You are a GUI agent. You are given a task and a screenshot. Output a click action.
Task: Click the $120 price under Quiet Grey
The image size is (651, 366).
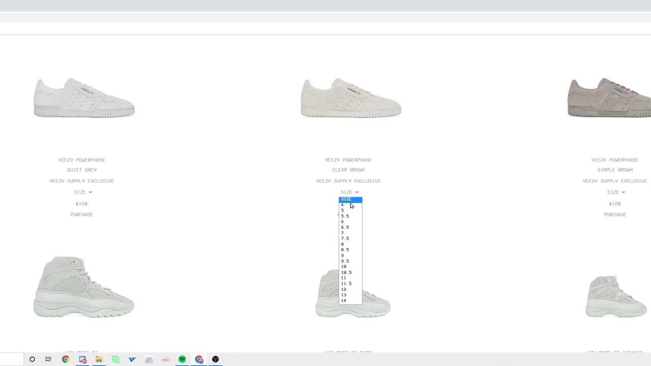click(81, 203)
